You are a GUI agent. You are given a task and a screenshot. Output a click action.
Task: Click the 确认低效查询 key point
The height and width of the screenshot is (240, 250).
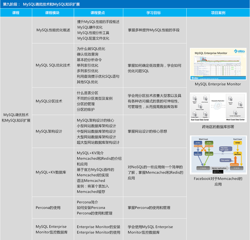coord(88,54)
